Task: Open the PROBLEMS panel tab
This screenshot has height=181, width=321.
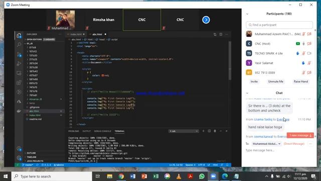Action: point(74,131)
